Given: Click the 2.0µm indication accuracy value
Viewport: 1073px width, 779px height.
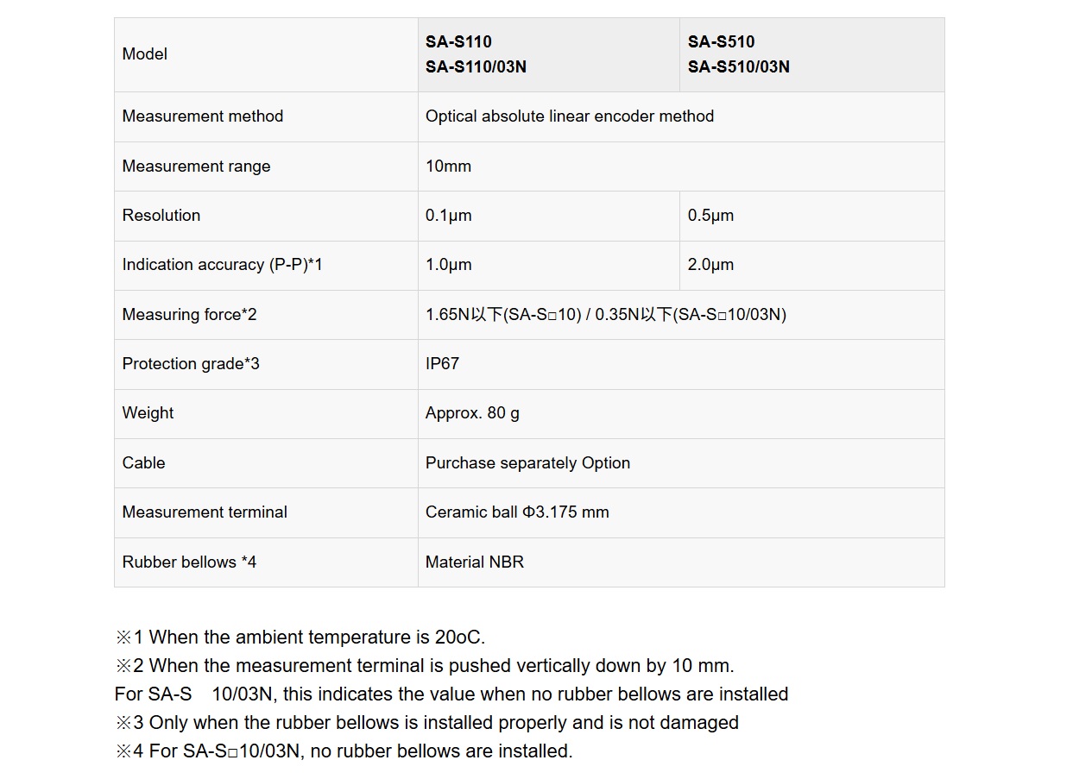Looking at the screenshot, I should point(710,265).
